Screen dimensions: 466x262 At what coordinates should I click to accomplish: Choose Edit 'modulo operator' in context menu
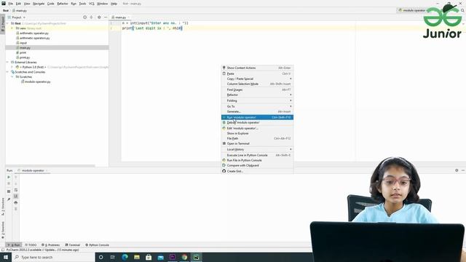click(257, 128)
